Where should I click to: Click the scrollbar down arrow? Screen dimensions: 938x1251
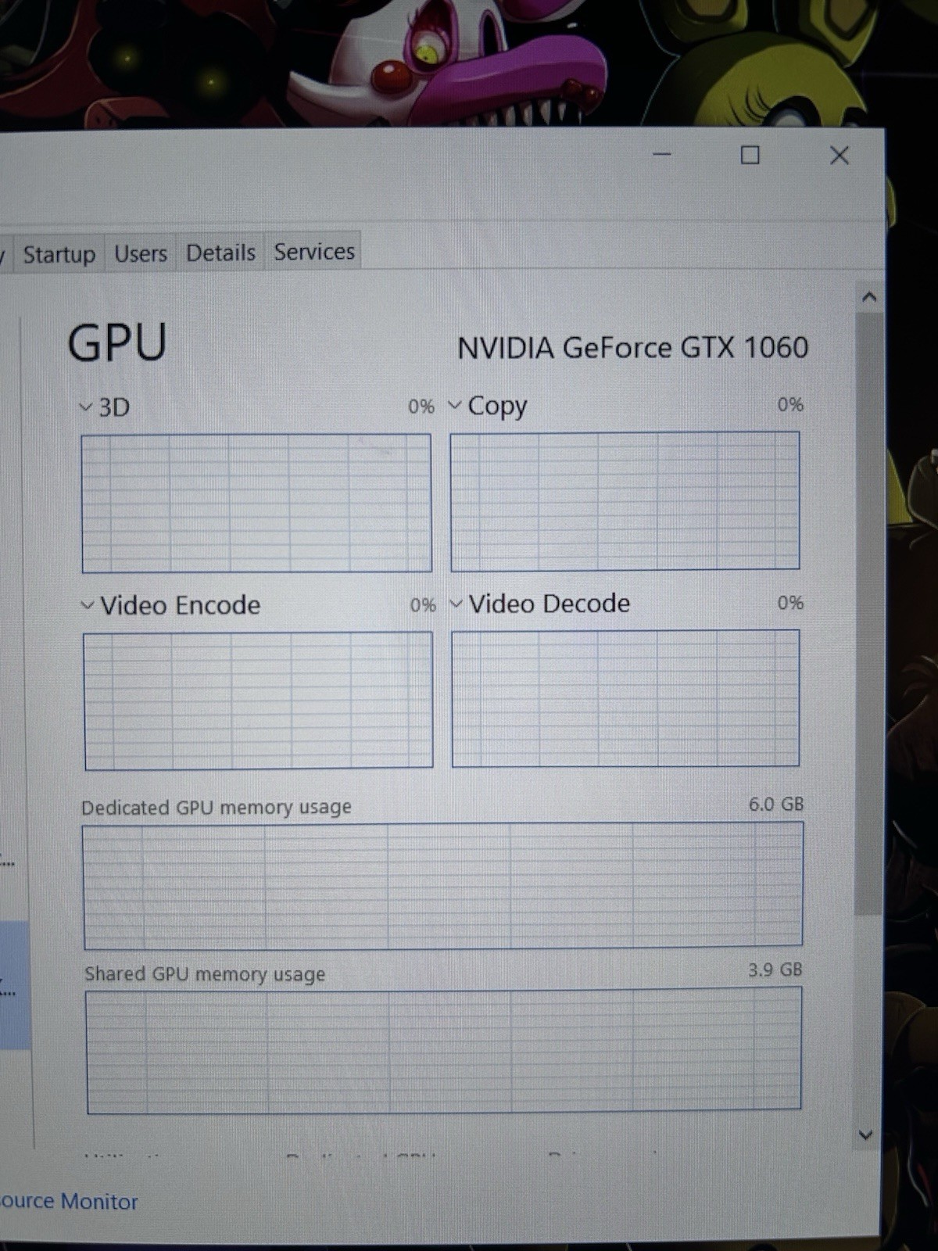click(865, 1135)
